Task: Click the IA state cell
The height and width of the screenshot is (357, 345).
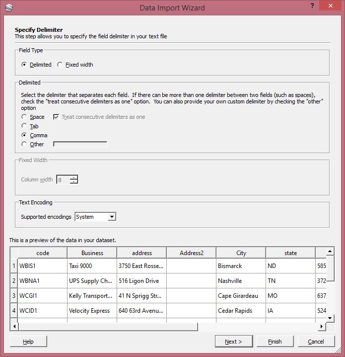Action: tap(290, 311)
